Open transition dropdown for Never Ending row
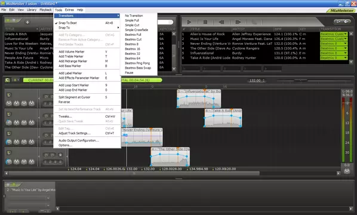This screenshot has height=215, width=357. pos(346,44)
